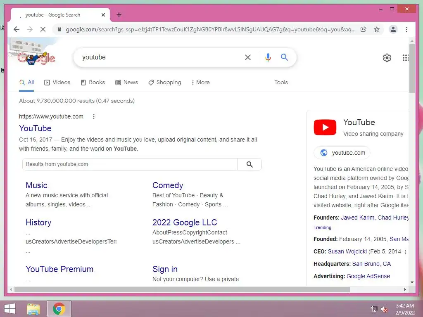Visit youtube.com from the knowledge panel
This screenshot has width=423, height=317.
342,153
